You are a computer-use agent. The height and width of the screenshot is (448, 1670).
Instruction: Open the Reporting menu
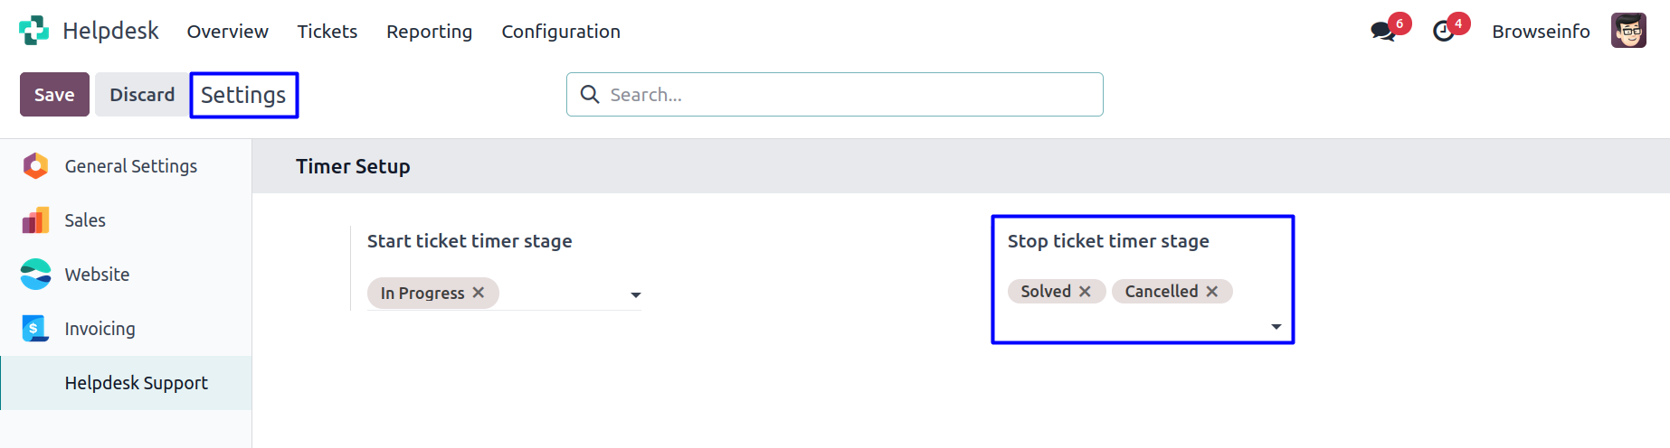click(429, 32)
